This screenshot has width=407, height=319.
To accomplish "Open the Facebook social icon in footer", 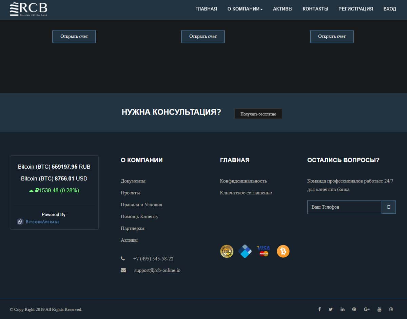I will tap(319, 309).
